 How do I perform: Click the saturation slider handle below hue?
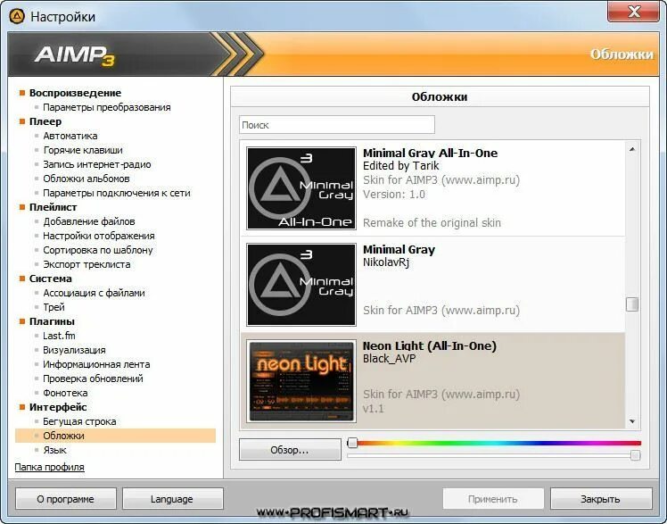coord(635,455)
